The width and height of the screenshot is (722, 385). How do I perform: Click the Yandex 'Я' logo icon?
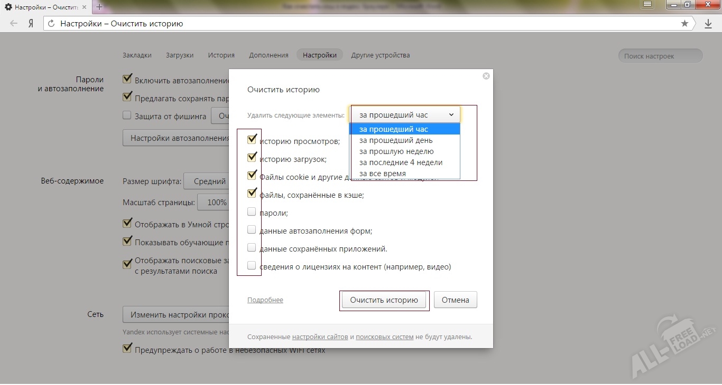(31, 24)
